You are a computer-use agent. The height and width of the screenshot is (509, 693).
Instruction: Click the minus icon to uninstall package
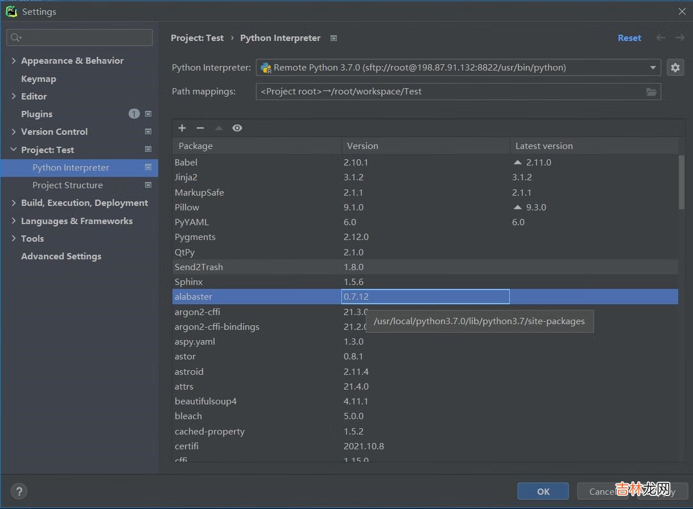(x=200, y=128)
